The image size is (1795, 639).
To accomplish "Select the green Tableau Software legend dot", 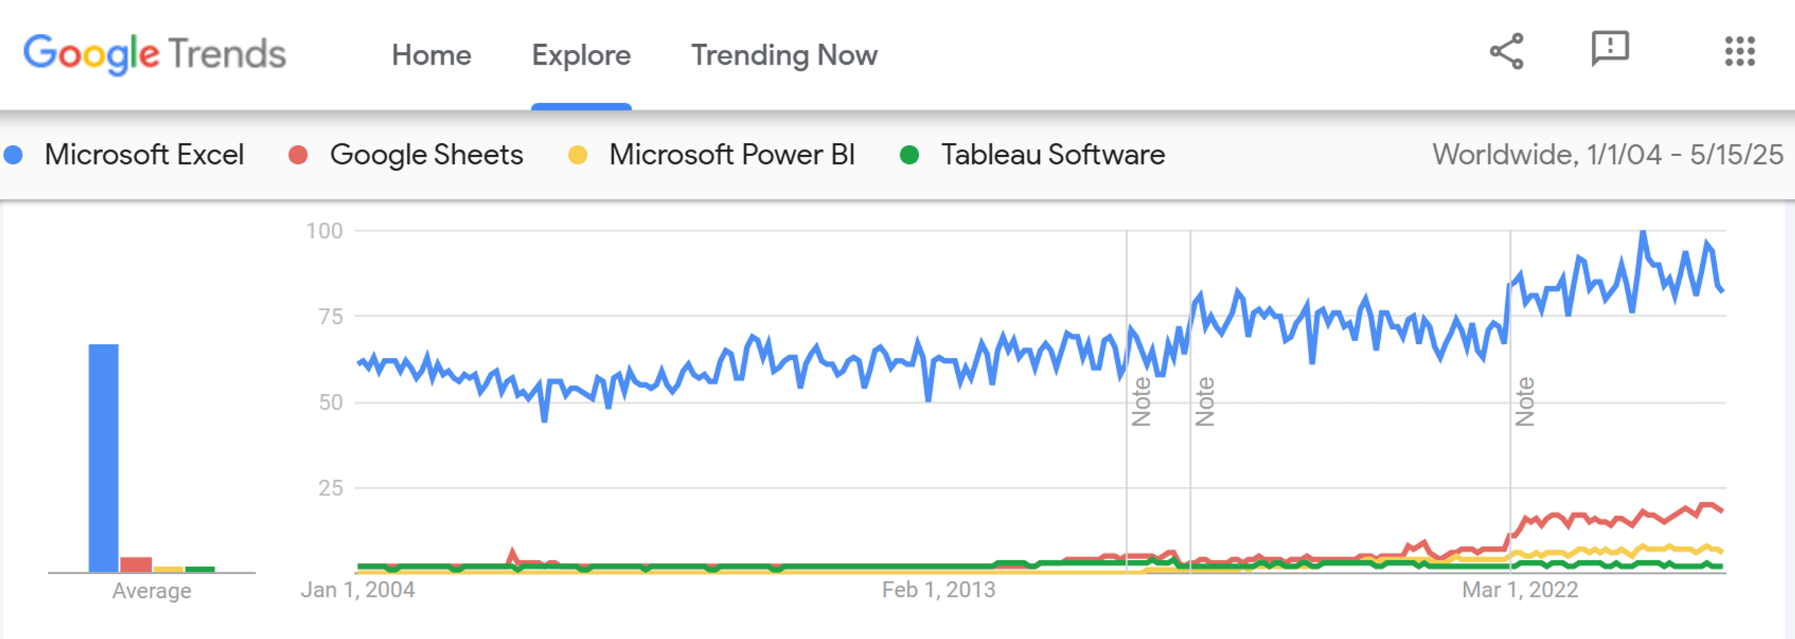I will point(913,154).
